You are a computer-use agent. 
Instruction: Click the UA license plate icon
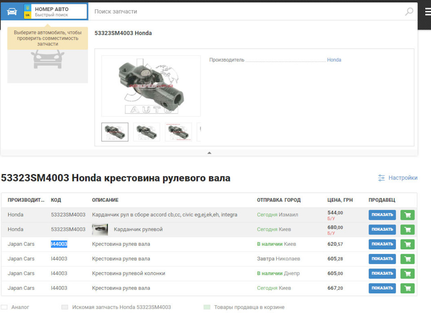pyautogui.click(x=27, y=12)
